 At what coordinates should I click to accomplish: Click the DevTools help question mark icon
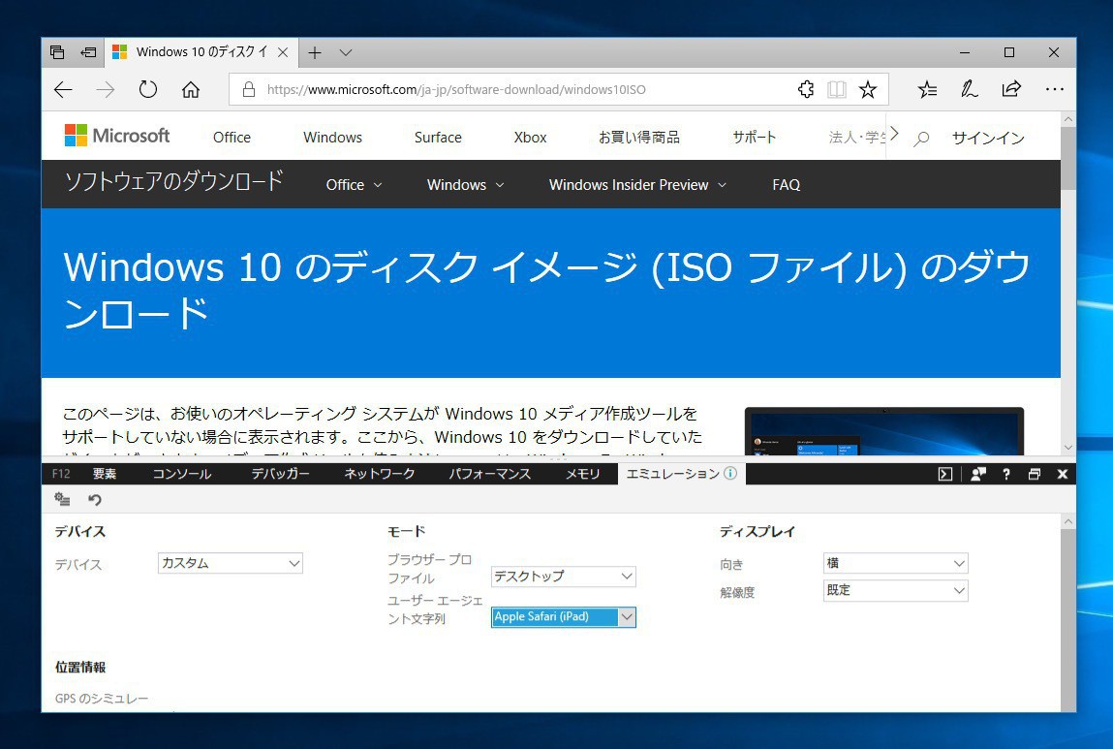(x=1006, y=474)
